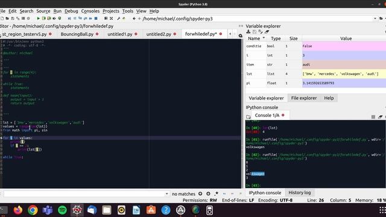This screenshot has width=386, height=217.
Task: Switch to the History log tab
Action: (x=299, y=193)
